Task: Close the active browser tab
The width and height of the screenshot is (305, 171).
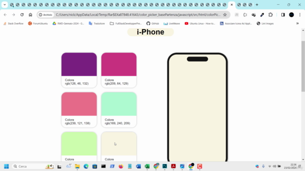Action: [x=232, y=5]
